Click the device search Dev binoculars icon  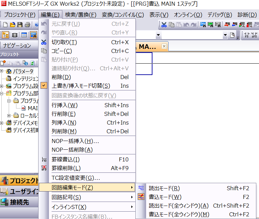click(x=203, y=25)
